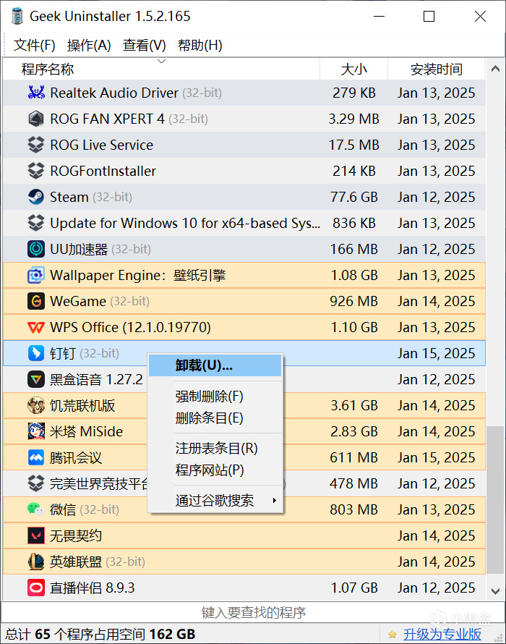Click the 微信 WeChat icon
The height and width of the screenshot is (644, 506).
[36, 509]
